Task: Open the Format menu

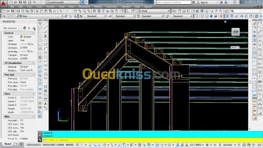Action: [50, 7]
